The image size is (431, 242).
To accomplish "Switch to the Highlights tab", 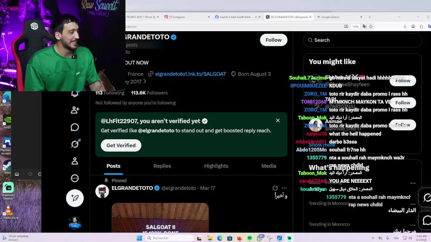I will (x=216, y=166).
